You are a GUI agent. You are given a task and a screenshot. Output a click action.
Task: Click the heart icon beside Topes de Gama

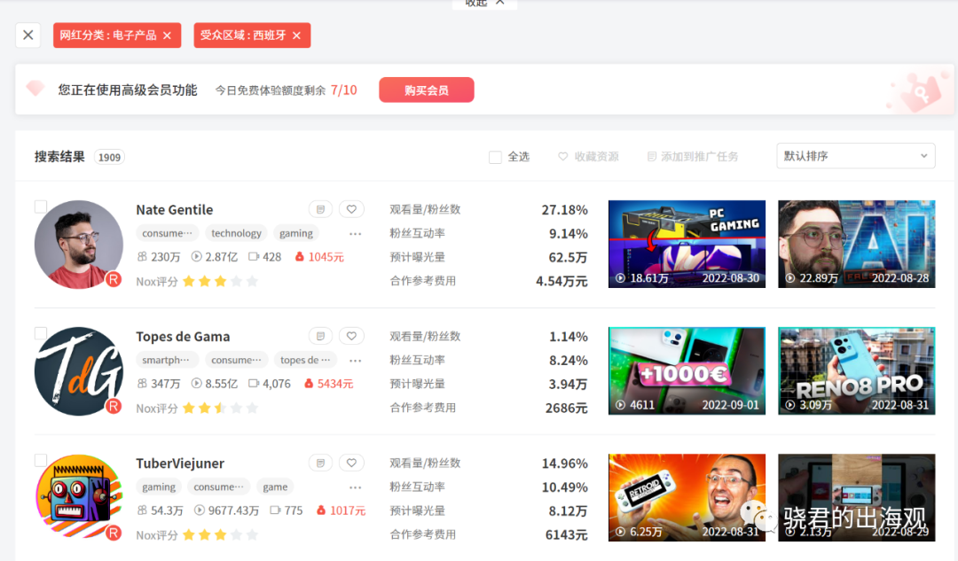[x=351, y=335]
